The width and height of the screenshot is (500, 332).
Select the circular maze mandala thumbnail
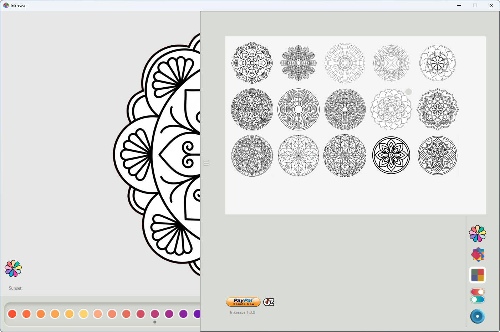pyautogui.click(x=299, y=109)
